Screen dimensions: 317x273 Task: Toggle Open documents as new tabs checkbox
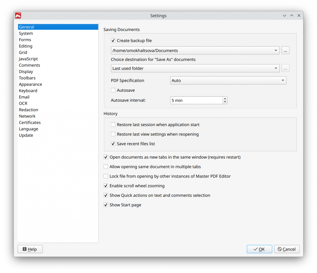(106, 157)
